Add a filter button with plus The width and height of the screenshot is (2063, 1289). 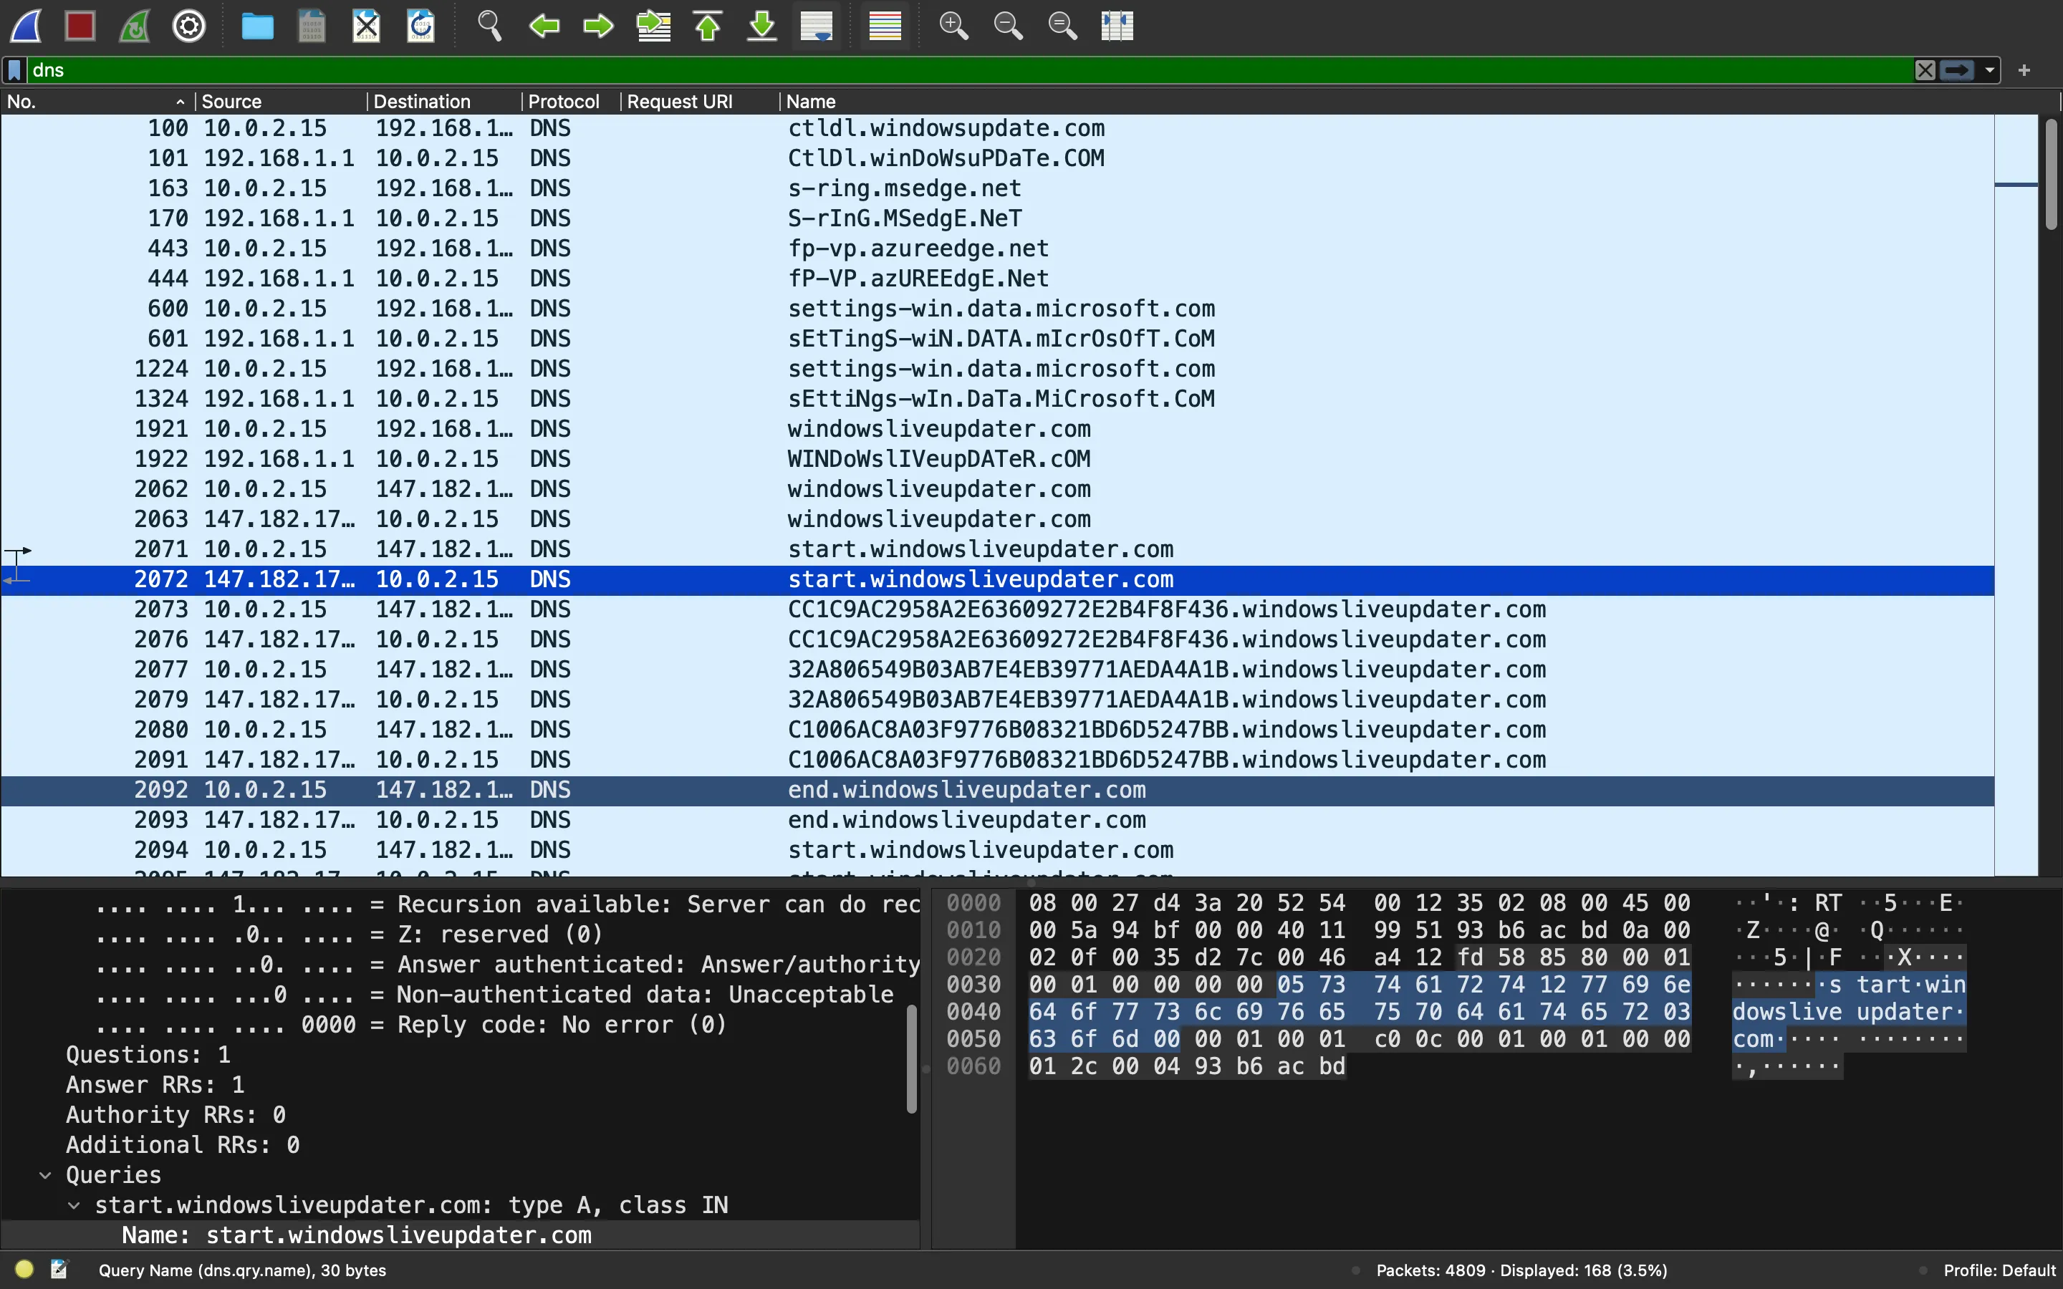click(2024, 70)
